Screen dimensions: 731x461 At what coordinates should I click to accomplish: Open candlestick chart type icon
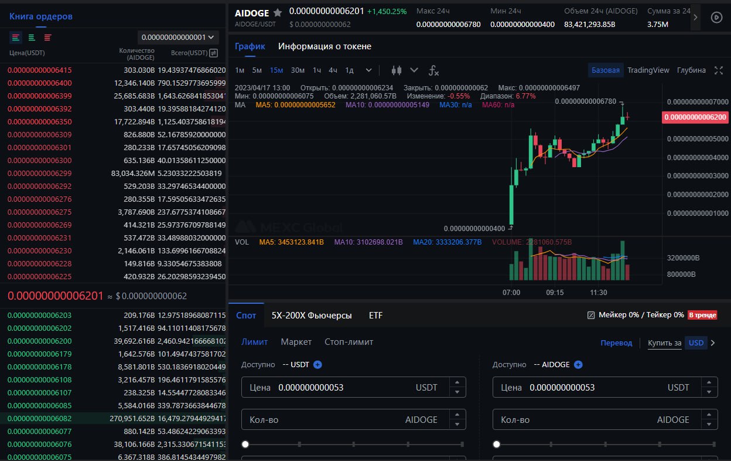[x=397, y=70]
